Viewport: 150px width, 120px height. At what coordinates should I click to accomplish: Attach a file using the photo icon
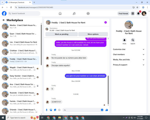[x=51, y=110]
